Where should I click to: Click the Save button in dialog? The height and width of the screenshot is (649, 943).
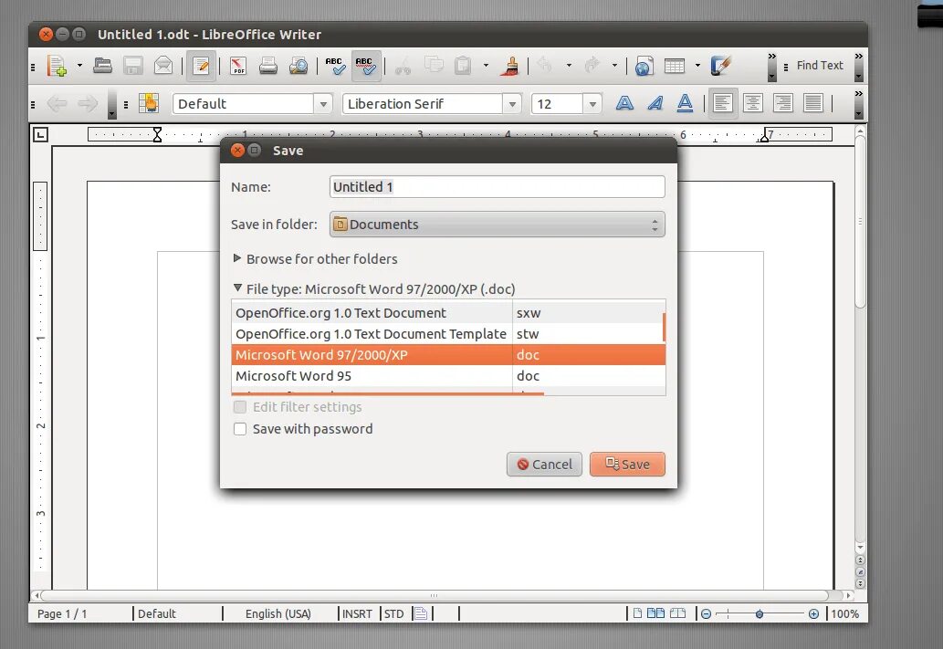click(x=627, y=465)
